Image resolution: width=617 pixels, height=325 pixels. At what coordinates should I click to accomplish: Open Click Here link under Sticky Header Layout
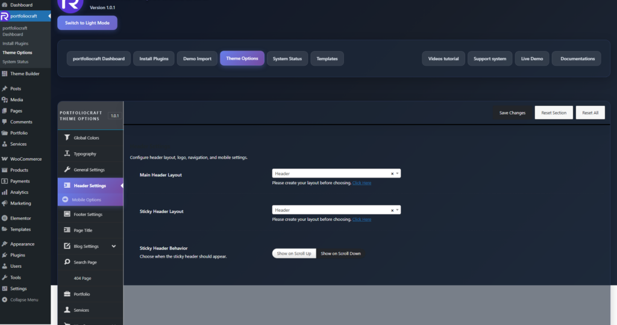[362, 220]
